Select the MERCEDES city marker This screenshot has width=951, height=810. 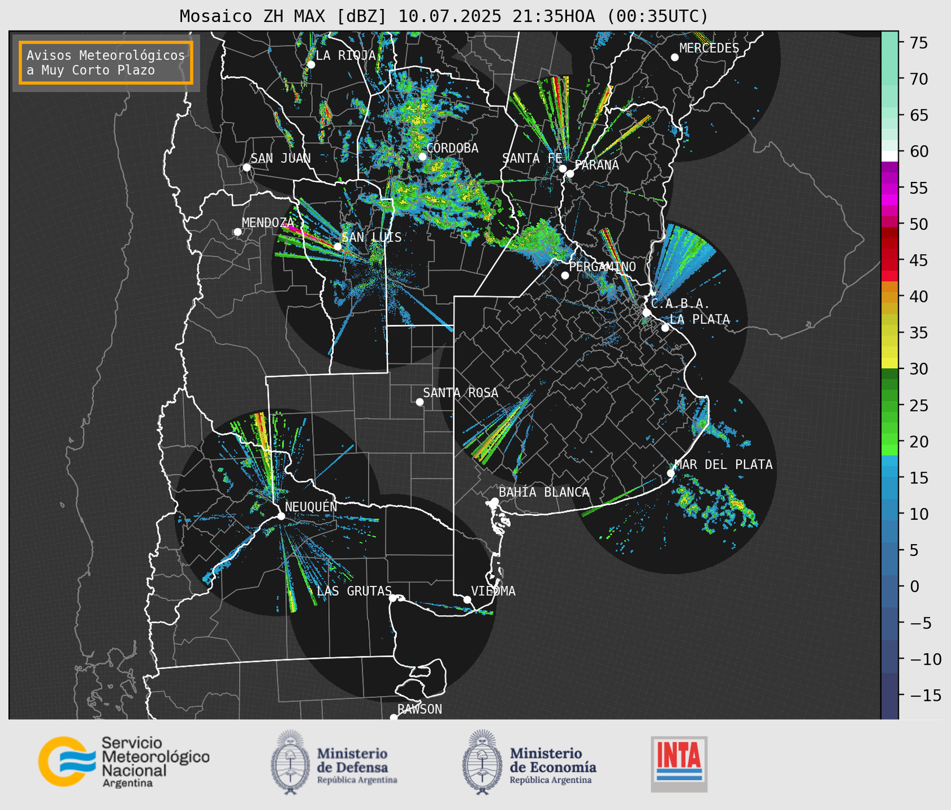(675, 57)
